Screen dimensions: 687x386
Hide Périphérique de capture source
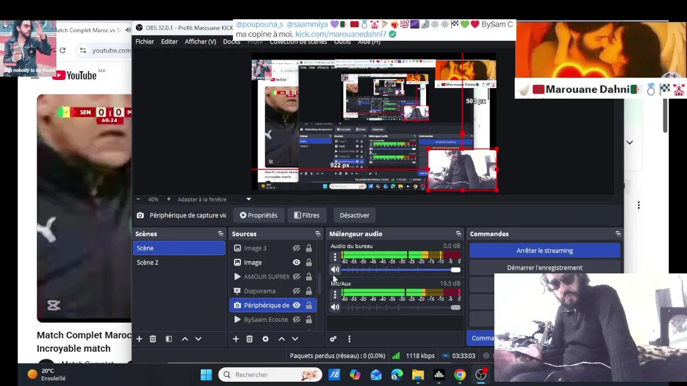coord(296,305)
